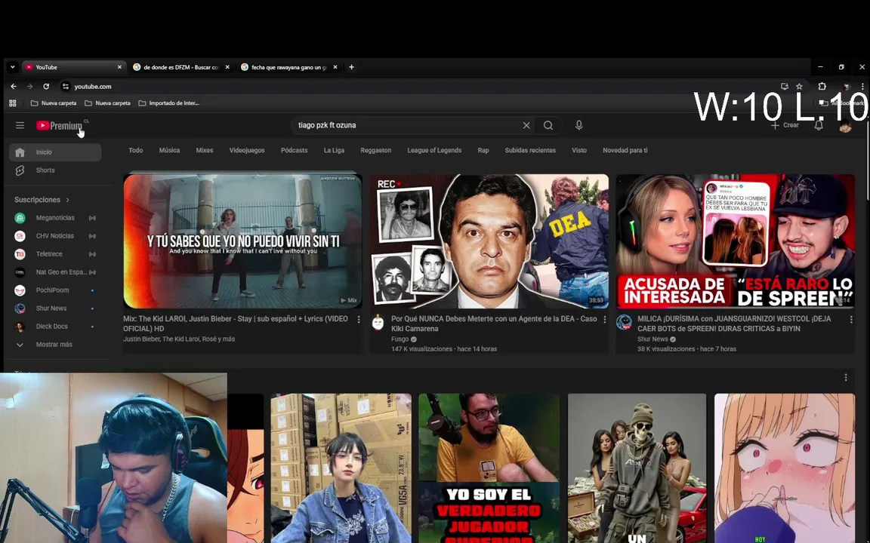The height and width of the screenshot is (543, 870).
Task: Close the 'de donde es DFZM' tab
Action: [227, 67]
